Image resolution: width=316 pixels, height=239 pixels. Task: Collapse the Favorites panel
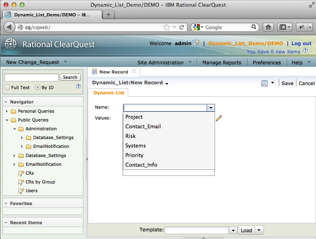click(x=6, y=203)
